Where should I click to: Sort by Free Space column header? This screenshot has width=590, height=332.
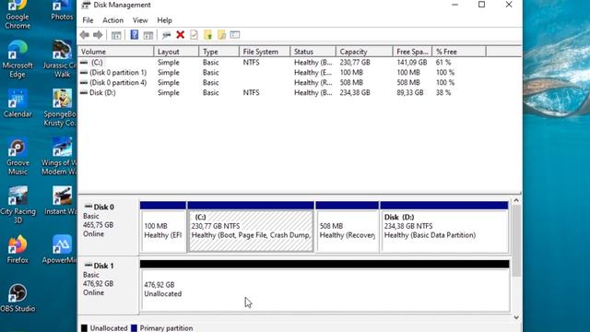[x=412, y=52]
